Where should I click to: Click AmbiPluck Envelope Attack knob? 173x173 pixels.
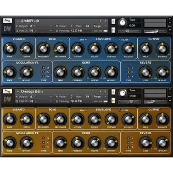tap(77, 49)
